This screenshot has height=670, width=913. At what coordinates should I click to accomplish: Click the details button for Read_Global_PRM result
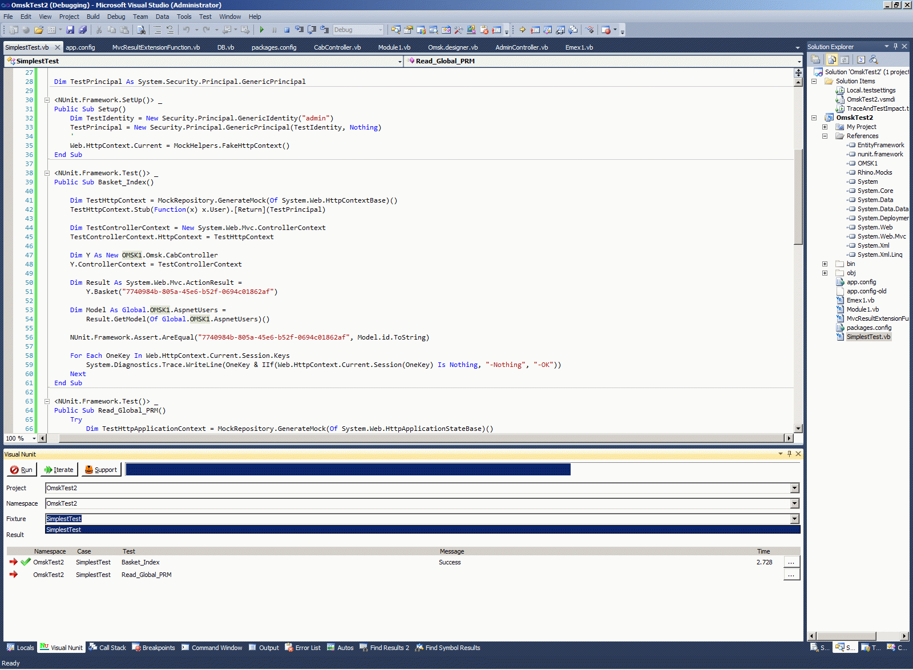791,575
